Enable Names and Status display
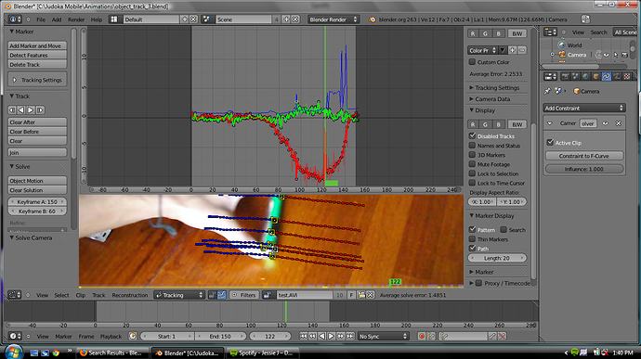 [472, 146]
